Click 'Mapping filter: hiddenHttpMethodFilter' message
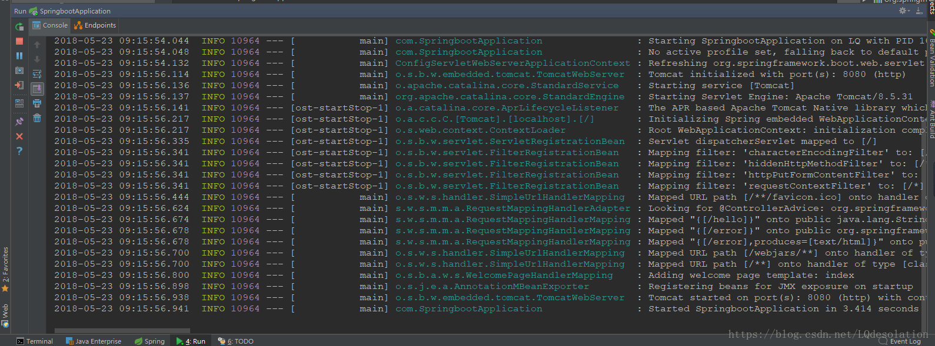Image resolution: width=935 pixels, height=346 pixels. tap(787, 164)
